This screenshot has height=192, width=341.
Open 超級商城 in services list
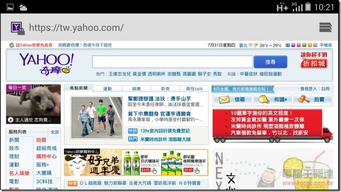tap(46, 148)
